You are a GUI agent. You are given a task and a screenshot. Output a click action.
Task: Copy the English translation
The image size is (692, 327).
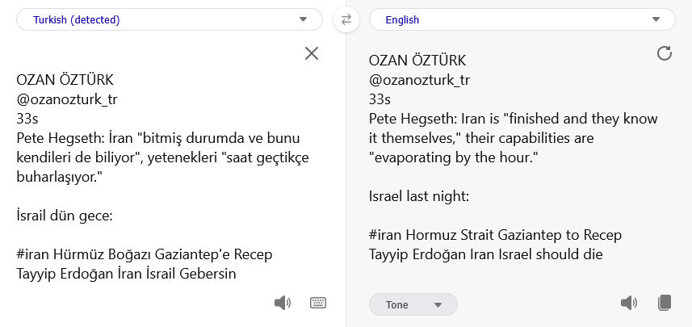pos(665,303)
